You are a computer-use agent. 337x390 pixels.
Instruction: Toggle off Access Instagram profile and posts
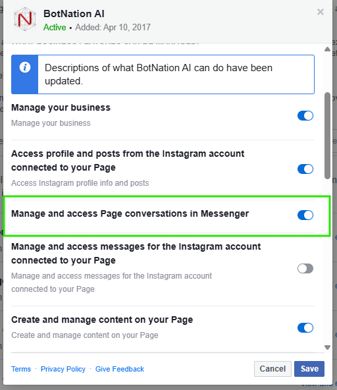click(305, 169)
